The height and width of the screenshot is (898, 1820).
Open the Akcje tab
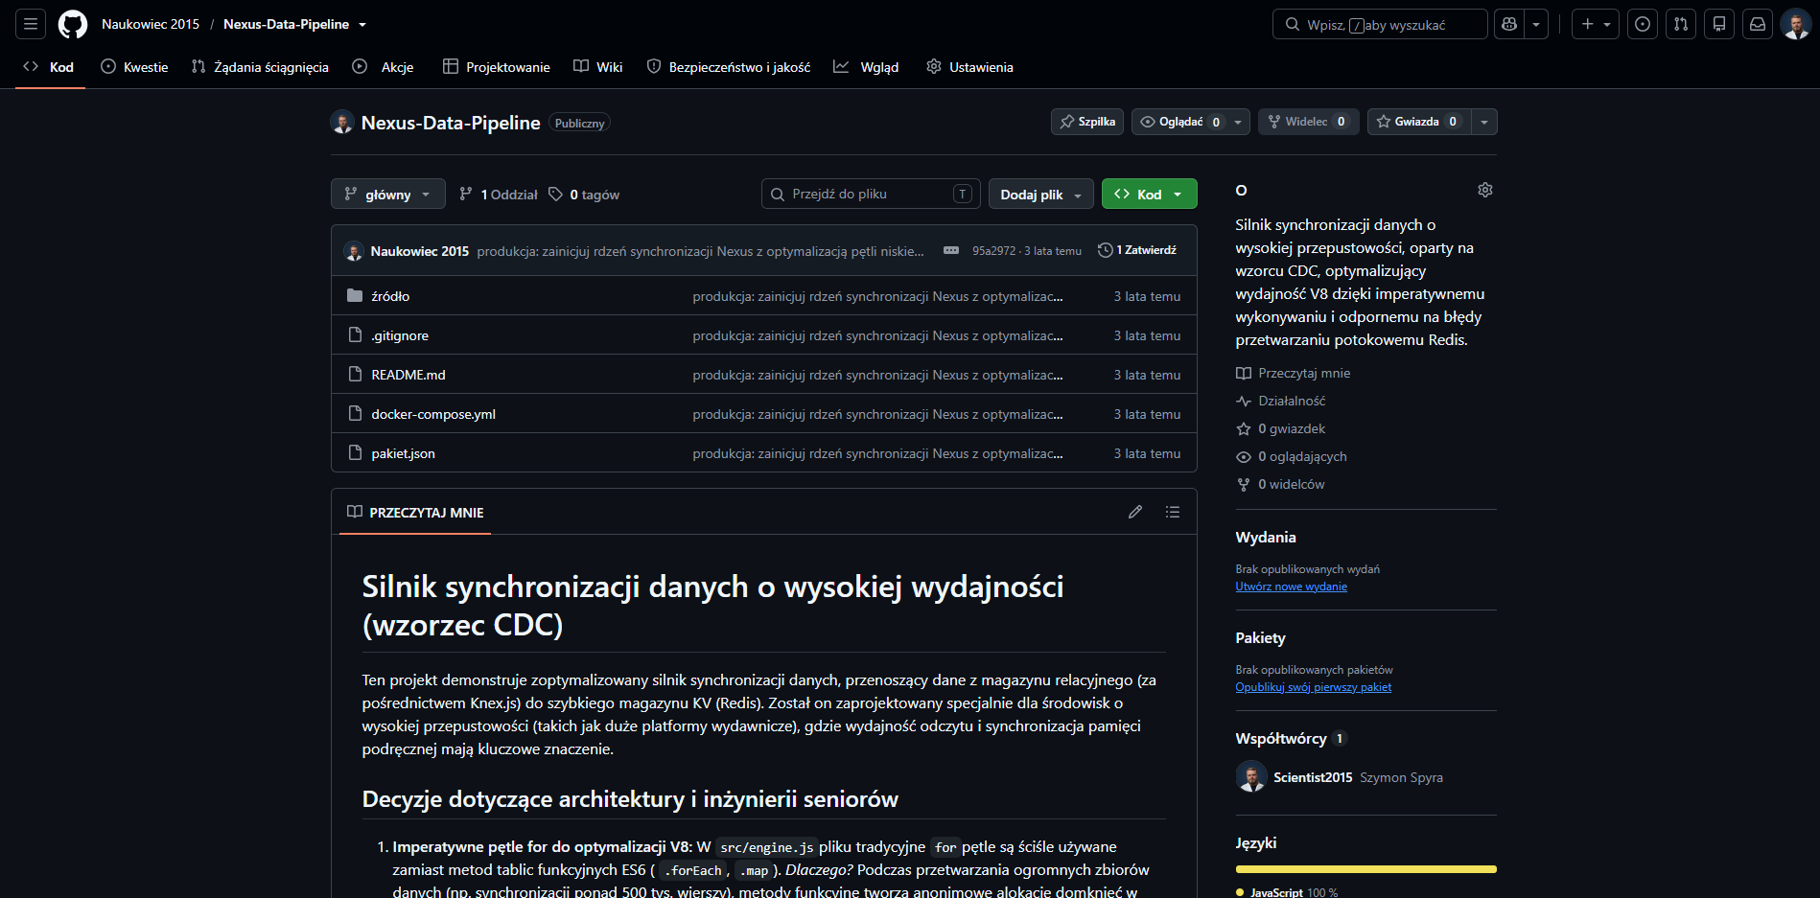[x=383, y=67]
